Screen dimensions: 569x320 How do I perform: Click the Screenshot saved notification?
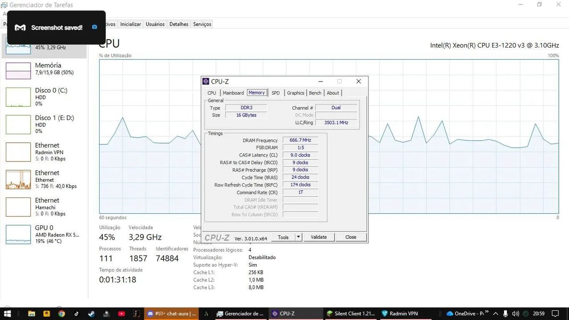pyautogui.click(x=56, y=28)
